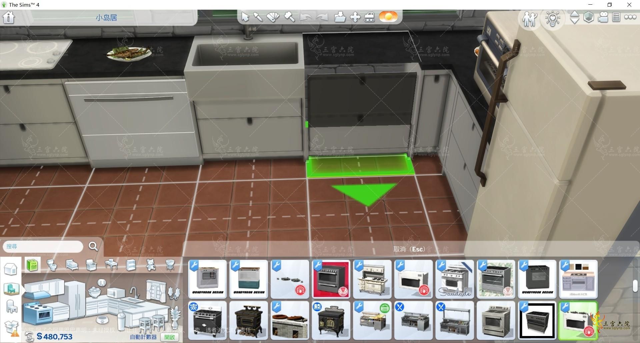Select the small burner hob thumbnail

290,279
